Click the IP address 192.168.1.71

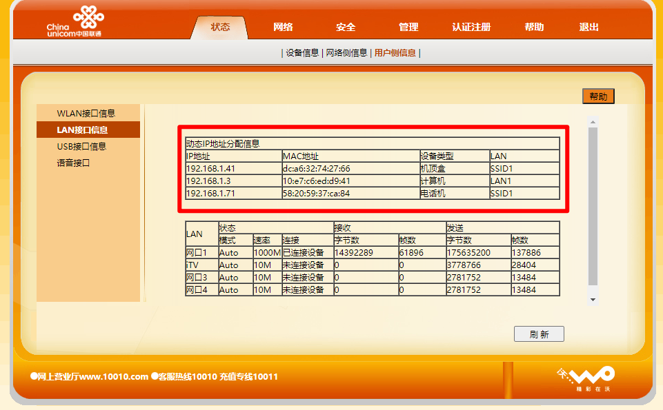pyautogui.click(x=210, y=194)
